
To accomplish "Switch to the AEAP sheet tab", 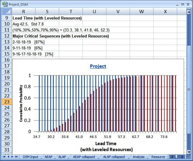I will [x=48, y=157].
